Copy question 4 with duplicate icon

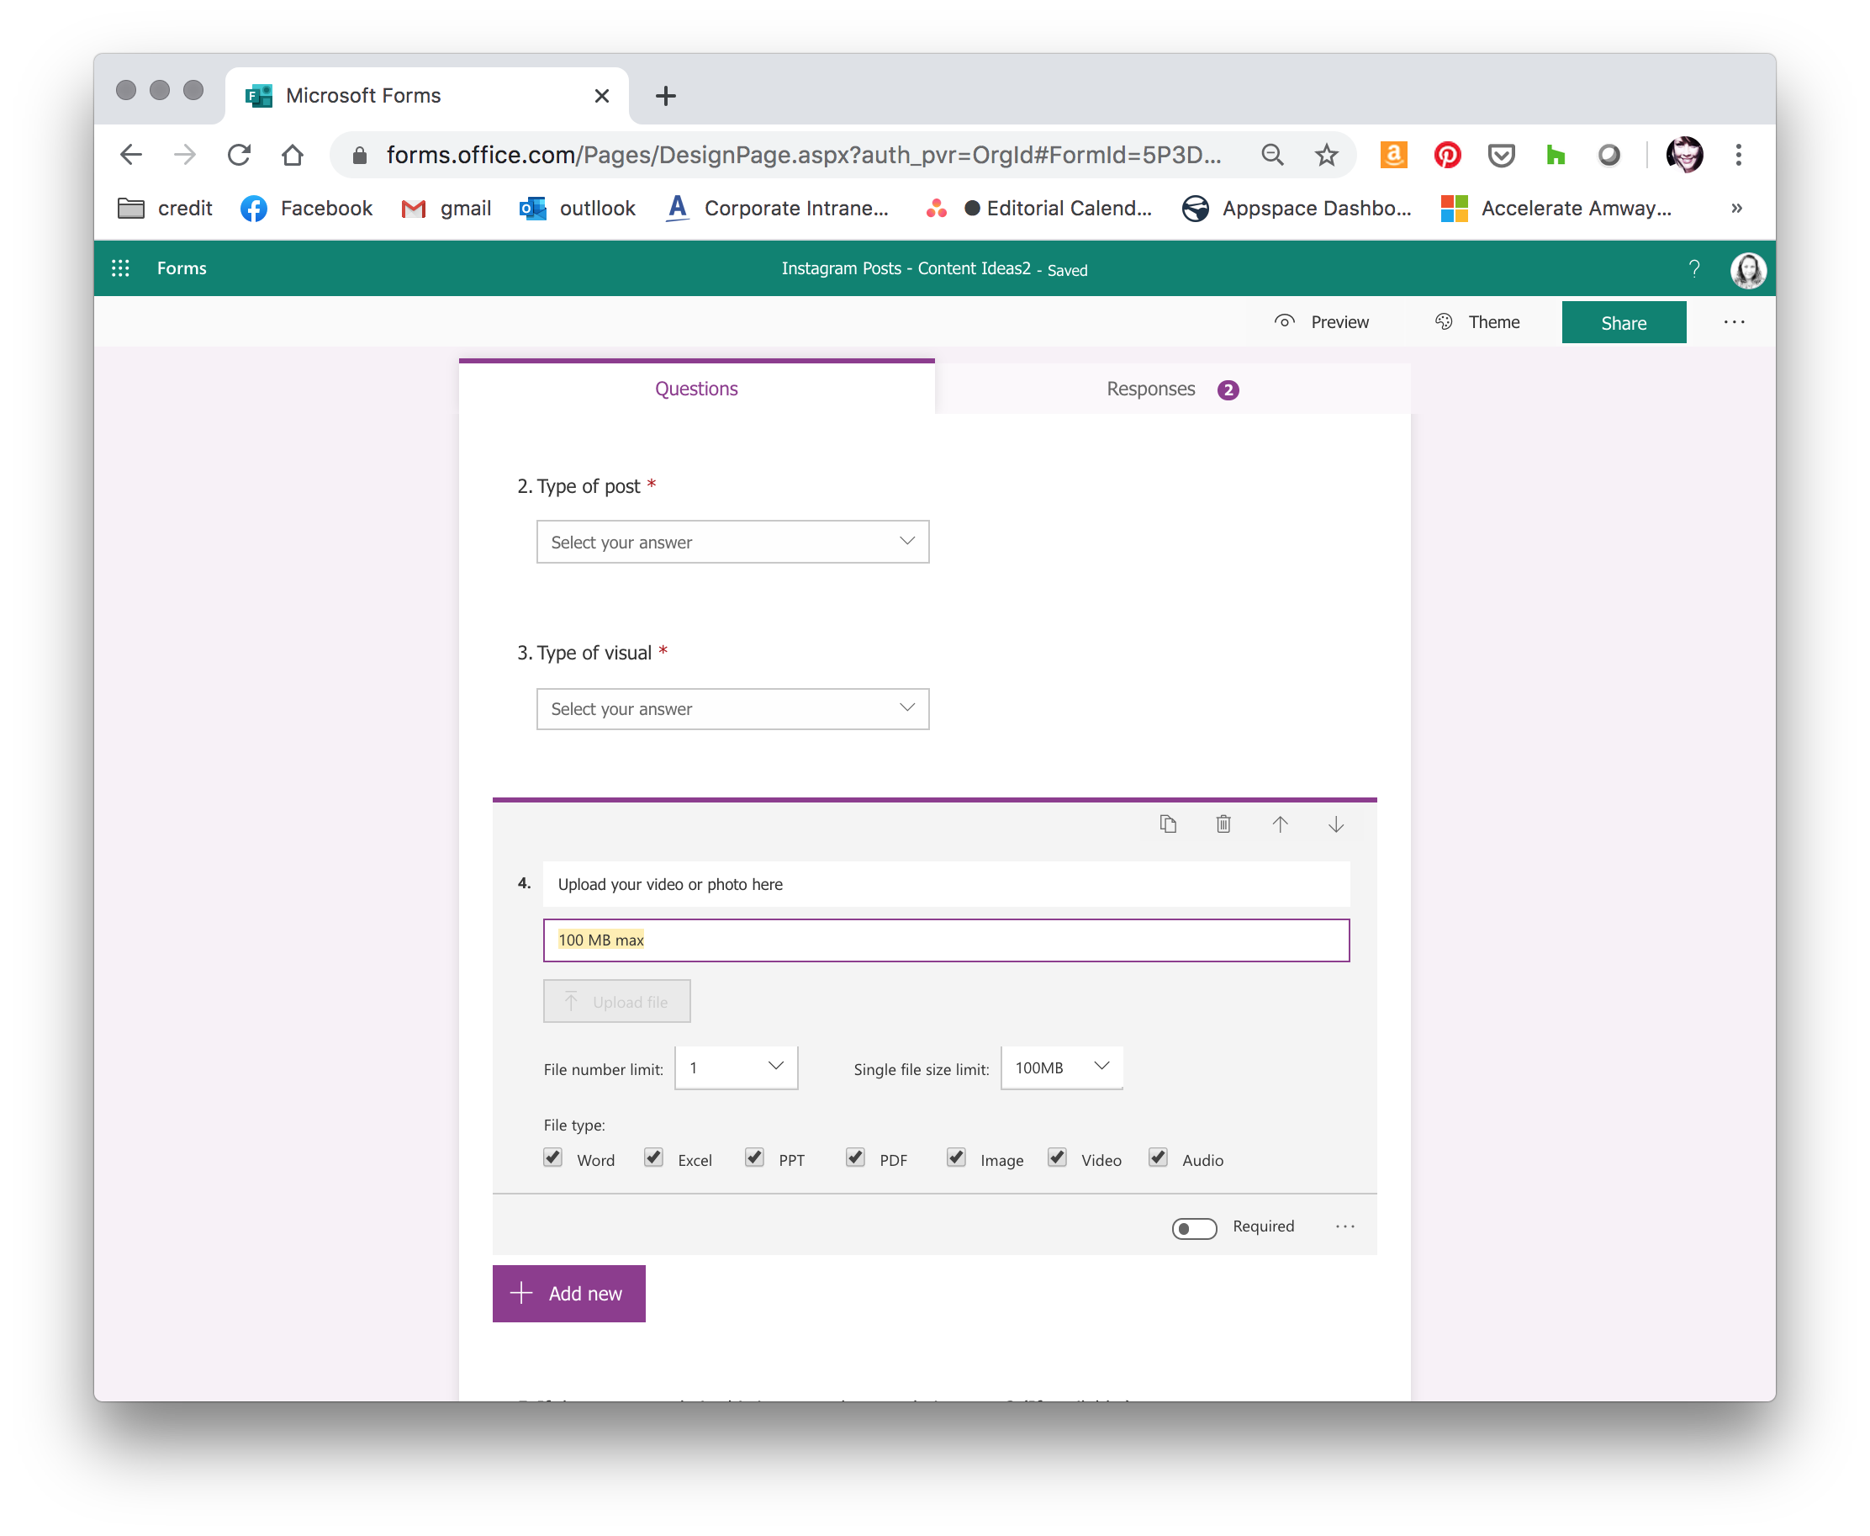[x=1168, y=824]
